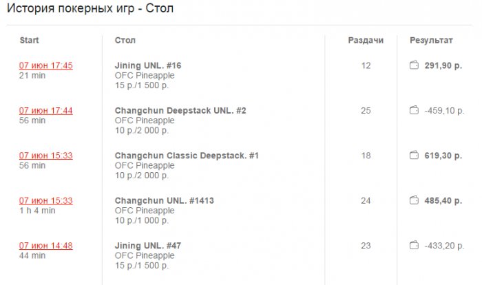Open the 07 июн 14:48 session link
The image size is (482, 285).
pyautogui.click(x=45, y=245)
